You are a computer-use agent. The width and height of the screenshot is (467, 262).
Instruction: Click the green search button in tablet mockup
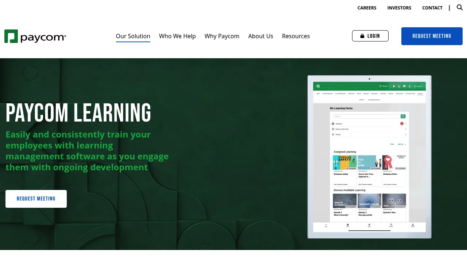(403, 116)
